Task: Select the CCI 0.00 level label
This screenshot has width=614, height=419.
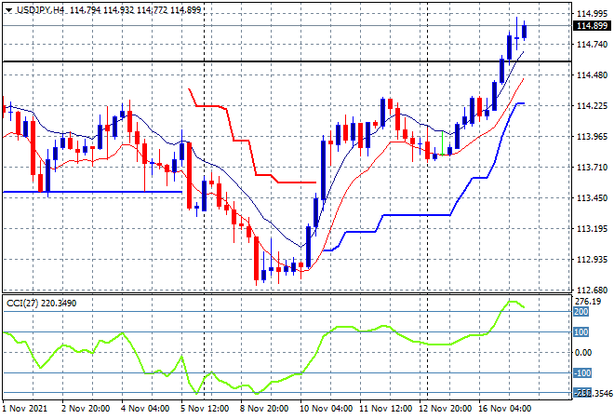Action: (x=583, y=353)
